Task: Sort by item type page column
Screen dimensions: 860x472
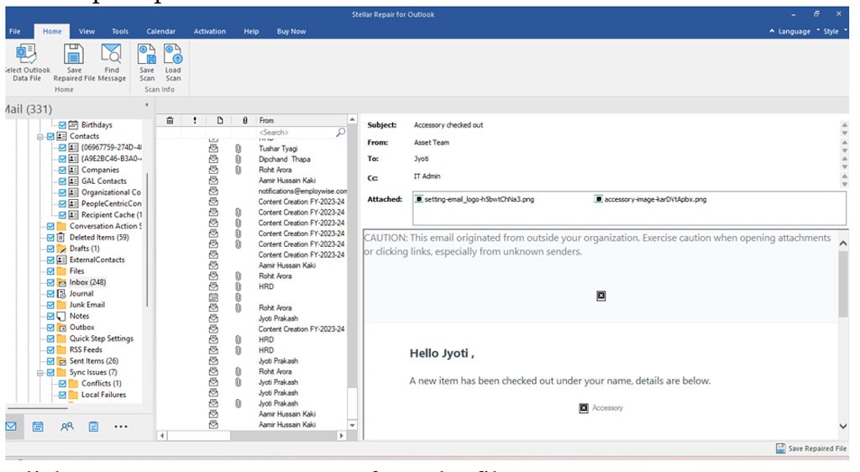Action: click(220, 120)
